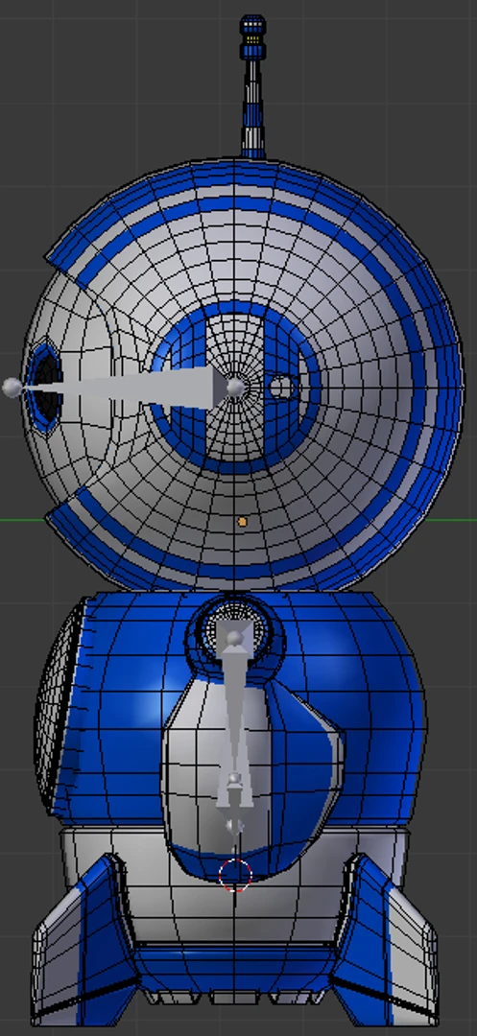Screen dimensions: 477x1036
Task: Select the robot's right foot fin
Action: (385, 938)
